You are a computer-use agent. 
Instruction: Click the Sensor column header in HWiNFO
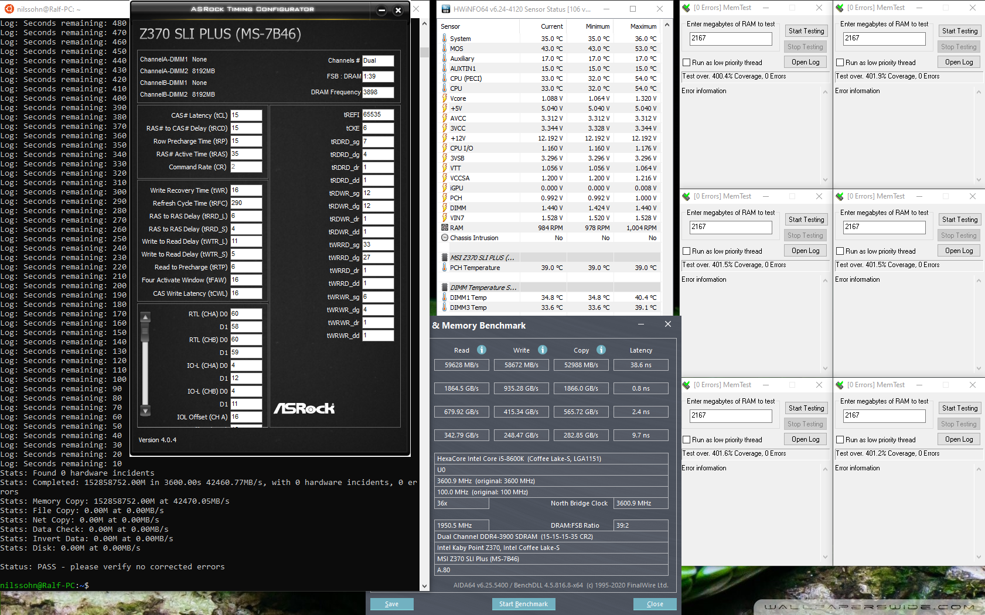coord(450,26)
